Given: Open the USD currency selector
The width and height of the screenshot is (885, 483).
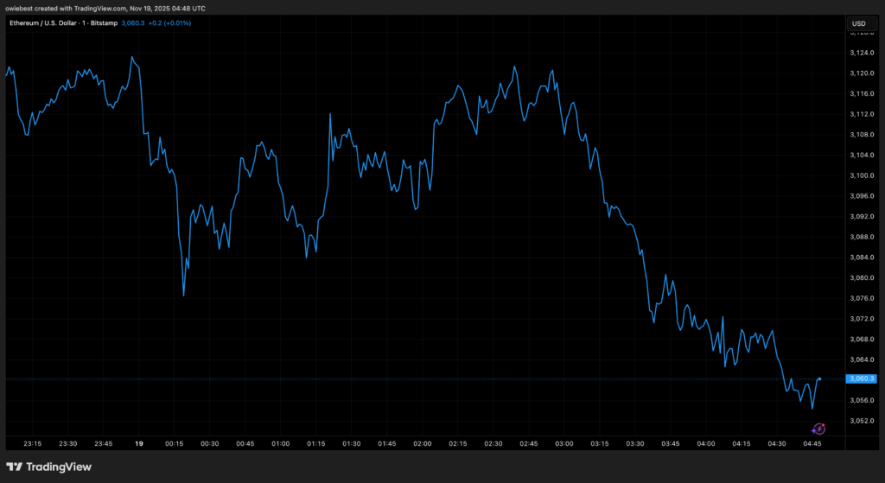Looking at the screenshot, I should pos(859,23).
